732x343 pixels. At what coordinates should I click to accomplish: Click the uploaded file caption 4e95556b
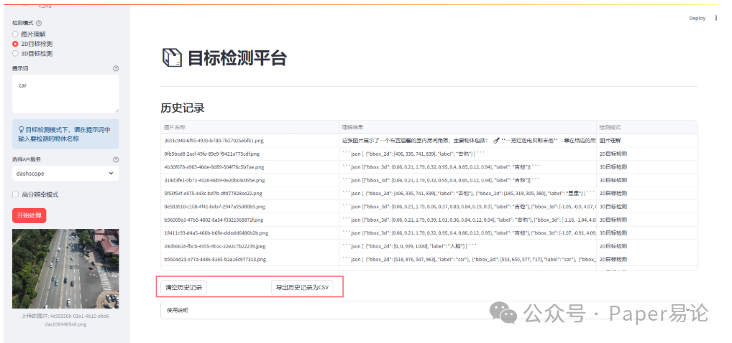pos(65,320)
